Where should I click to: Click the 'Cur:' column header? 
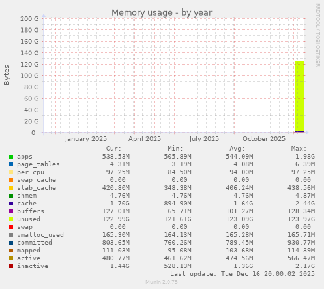[x=113, y=149]
